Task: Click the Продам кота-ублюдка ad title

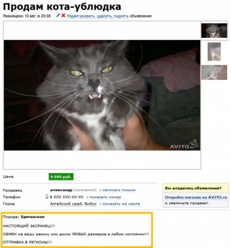Action: (62, 7)
